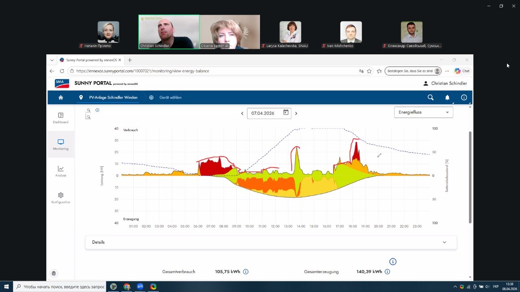Go to the previous day arrow
The image size is (520, 292).
pyautogui.click(x=242, y=113)
